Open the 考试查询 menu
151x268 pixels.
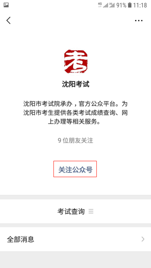pos(75,211)
